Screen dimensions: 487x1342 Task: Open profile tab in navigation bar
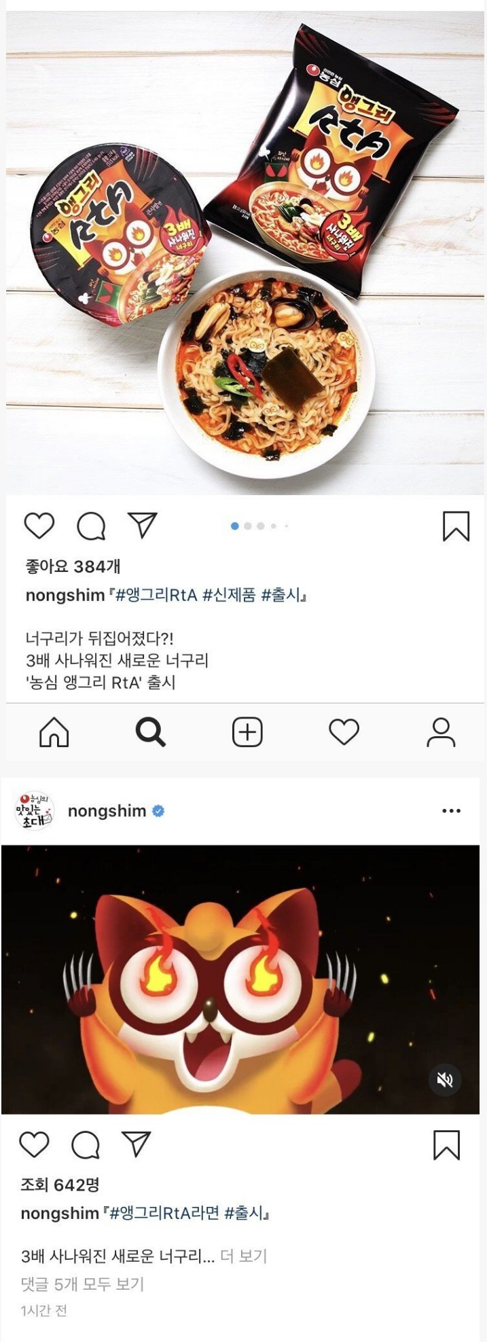coord(441,732)
